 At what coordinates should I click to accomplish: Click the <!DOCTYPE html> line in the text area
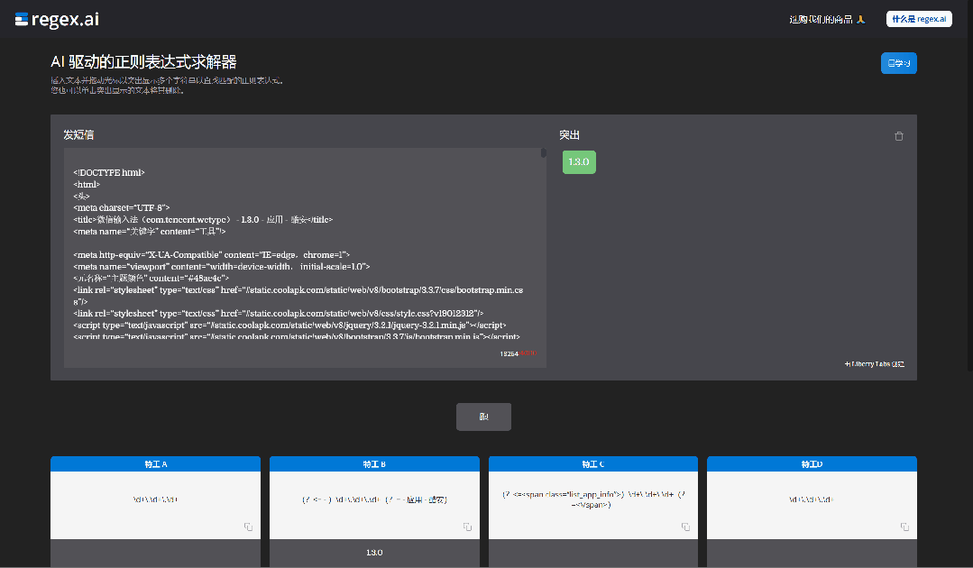point(108,172)
